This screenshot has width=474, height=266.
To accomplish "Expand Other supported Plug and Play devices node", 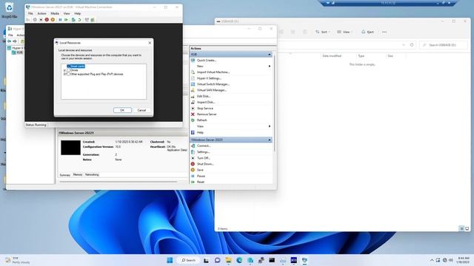I will click(x=64, y=74).
